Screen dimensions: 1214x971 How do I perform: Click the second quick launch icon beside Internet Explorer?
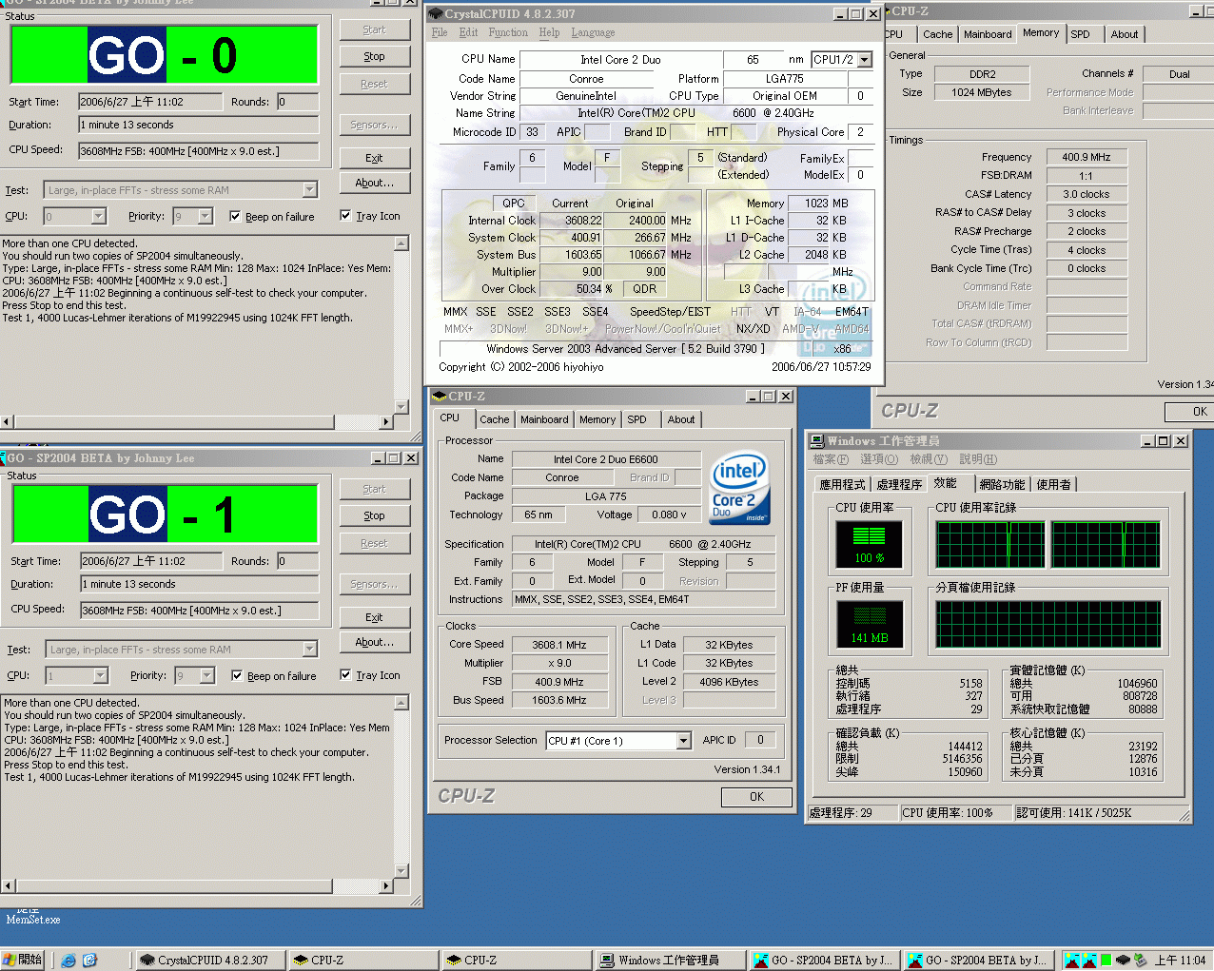pyautogui.click(x=89, y=960)
